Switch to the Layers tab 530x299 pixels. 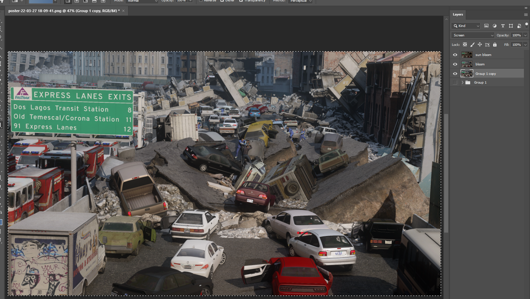[458, 14]
